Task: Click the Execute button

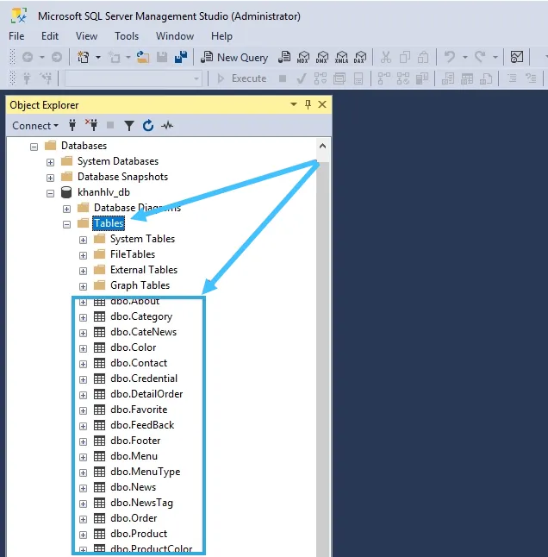Action: click(x=242, y=78)
